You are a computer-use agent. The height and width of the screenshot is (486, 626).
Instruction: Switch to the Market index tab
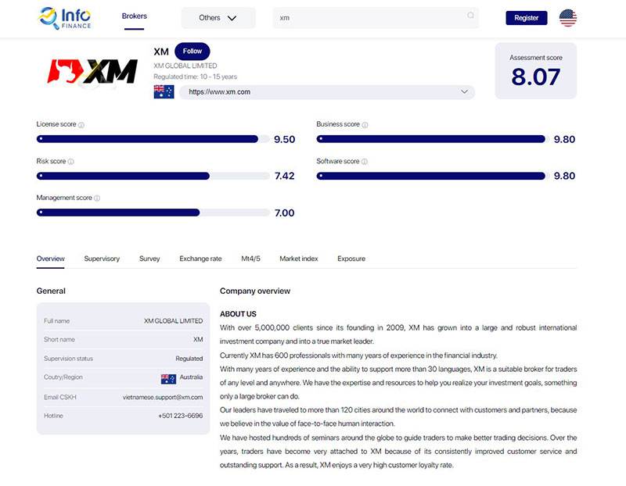tap(299, 259)
